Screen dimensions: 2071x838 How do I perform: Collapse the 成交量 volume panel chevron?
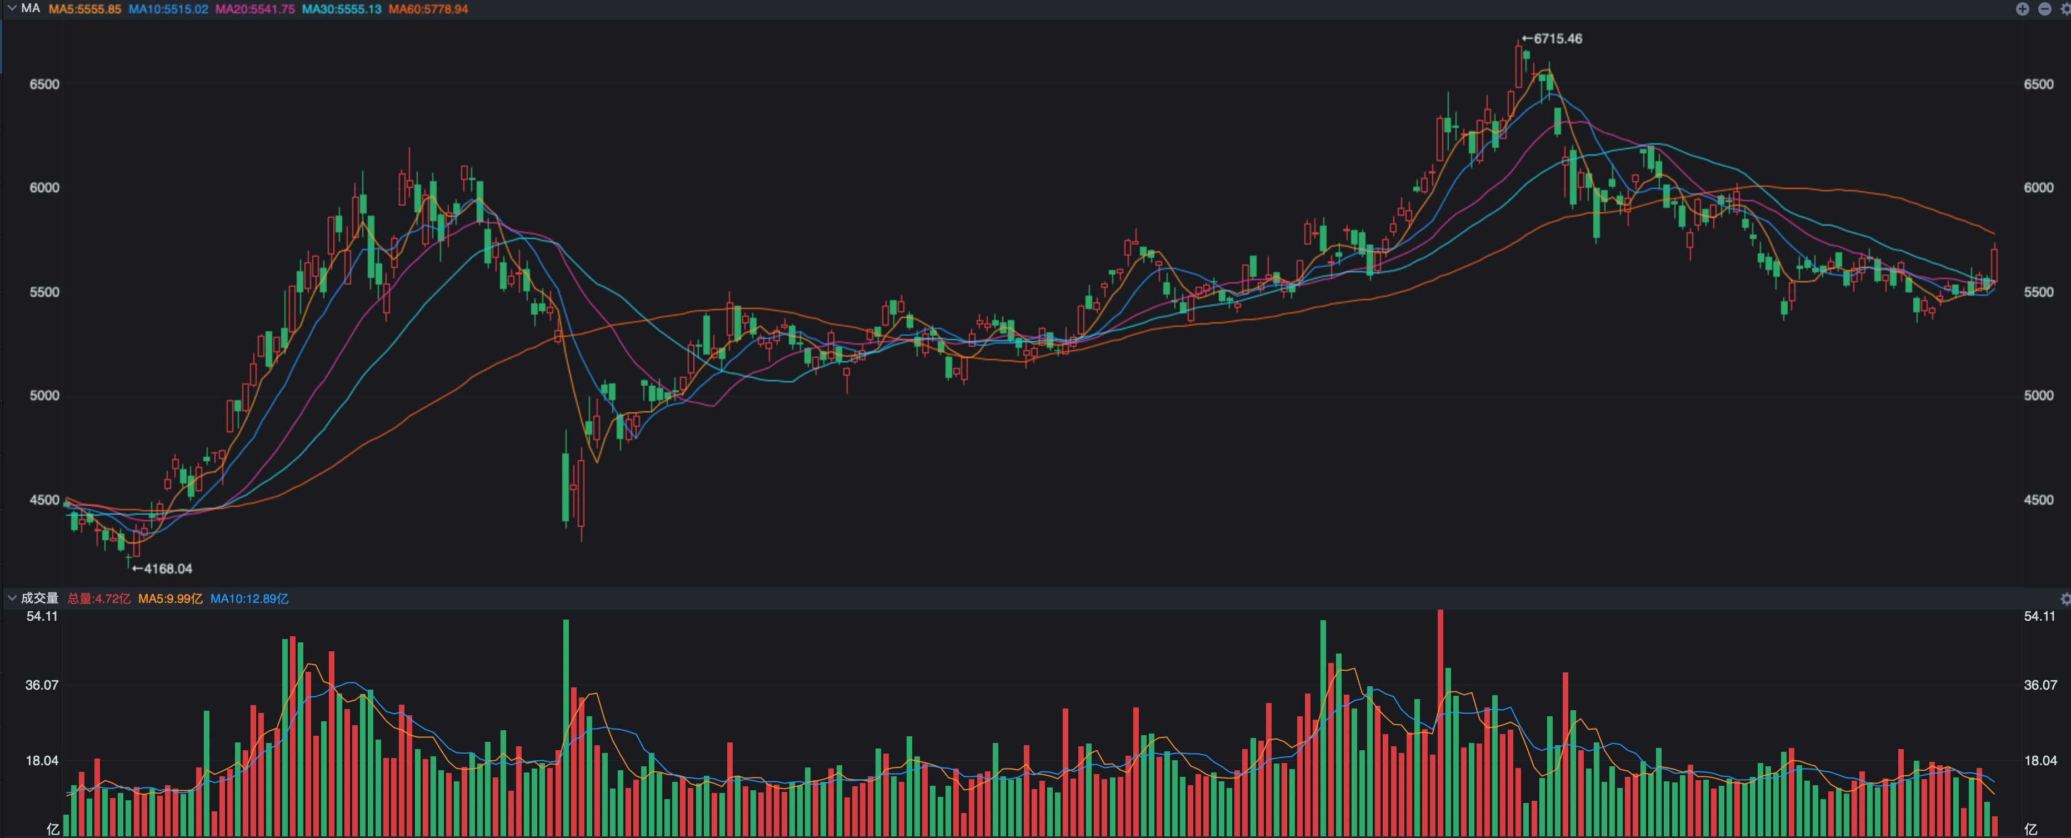[11, 598]
